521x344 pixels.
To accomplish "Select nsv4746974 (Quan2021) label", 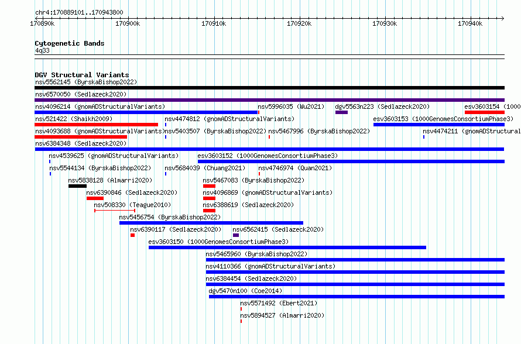I will coord(295,168).
